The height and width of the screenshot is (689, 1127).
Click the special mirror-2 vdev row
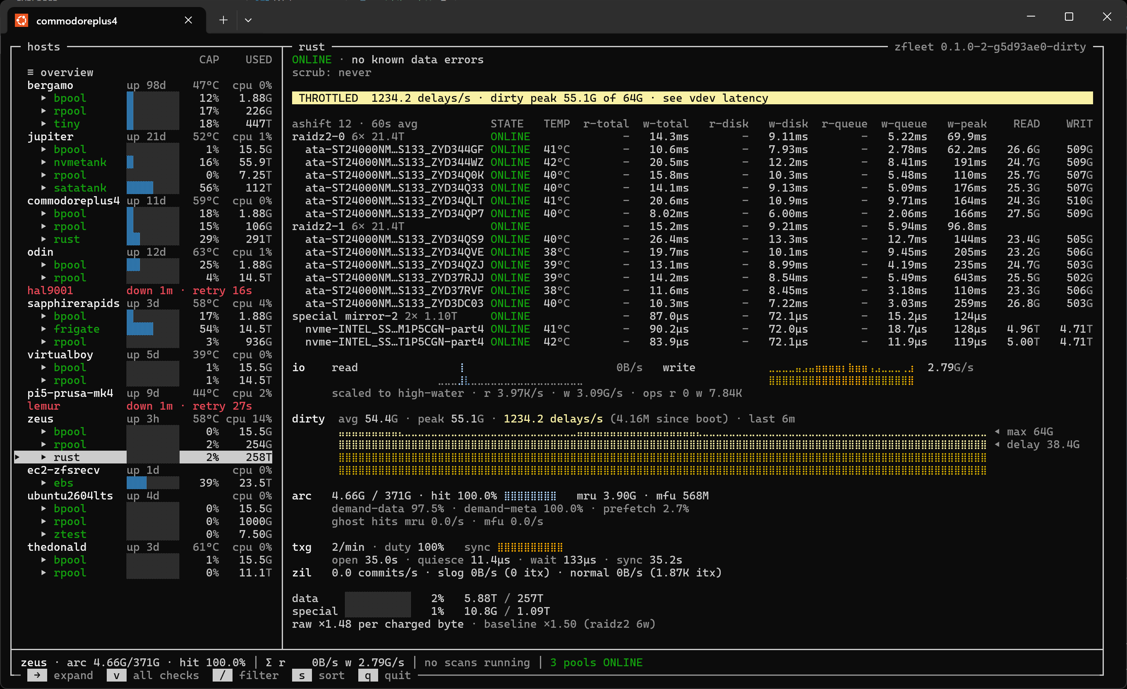click(x=693, y=316)
